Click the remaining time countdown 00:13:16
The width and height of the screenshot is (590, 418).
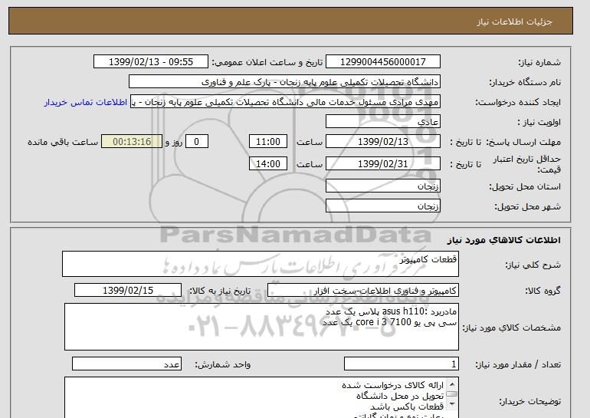(132, 142)
